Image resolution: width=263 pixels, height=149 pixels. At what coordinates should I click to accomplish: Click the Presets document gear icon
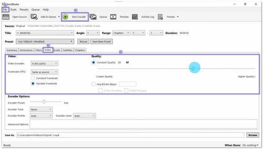160,17
